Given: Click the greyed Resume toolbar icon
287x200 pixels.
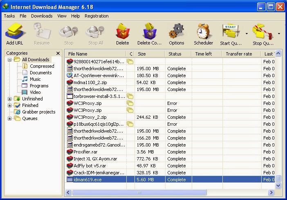Looking at the screenshot, I should click(x=42, y=31).
